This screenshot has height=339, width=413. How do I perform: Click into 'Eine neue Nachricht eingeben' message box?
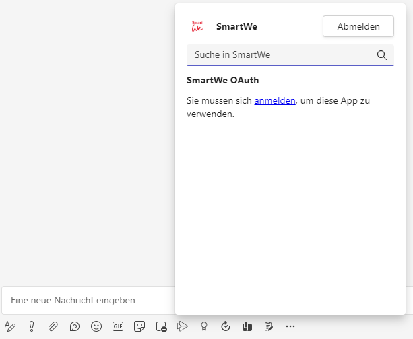click(88, 300)
